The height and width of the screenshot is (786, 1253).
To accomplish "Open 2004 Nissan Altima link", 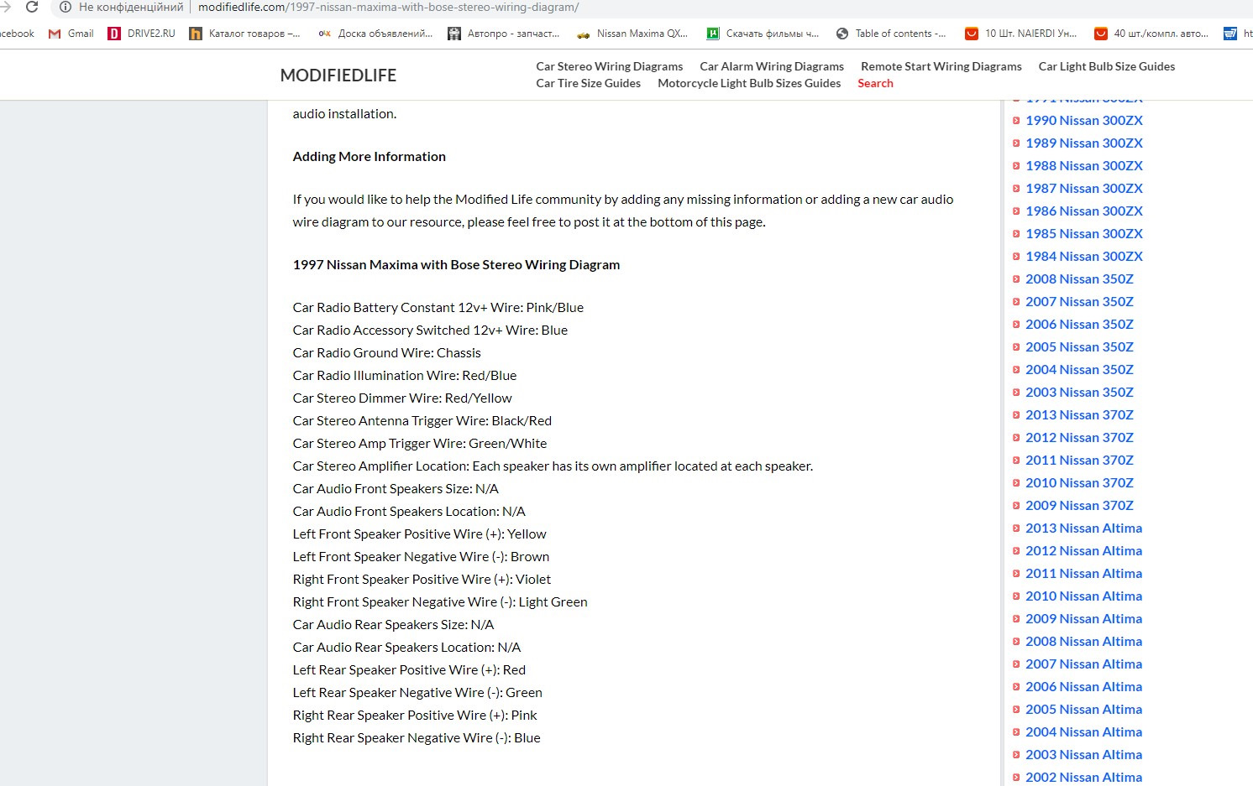I will coord(1083,731).
